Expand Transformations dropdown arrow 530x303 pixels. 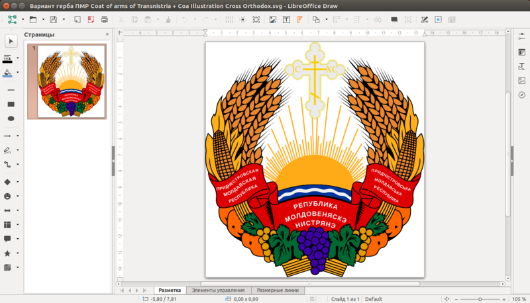coord(327,20)
